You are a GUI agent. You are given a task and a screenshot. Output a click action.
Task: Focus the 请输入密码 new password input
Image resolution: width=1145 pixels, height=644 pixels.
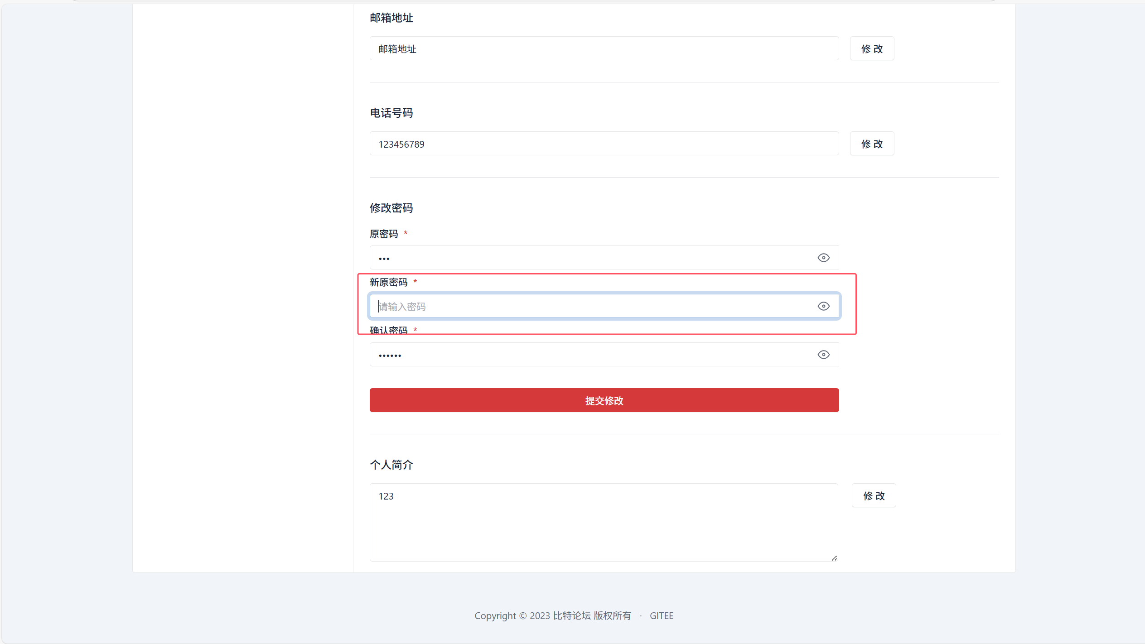(x=589, y=306)
